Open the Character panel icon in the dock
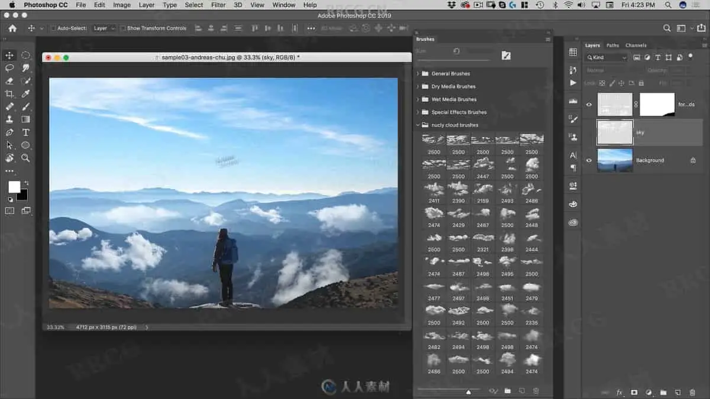The height and width of the screenshot is (399, 710). (x=573, y=155)
